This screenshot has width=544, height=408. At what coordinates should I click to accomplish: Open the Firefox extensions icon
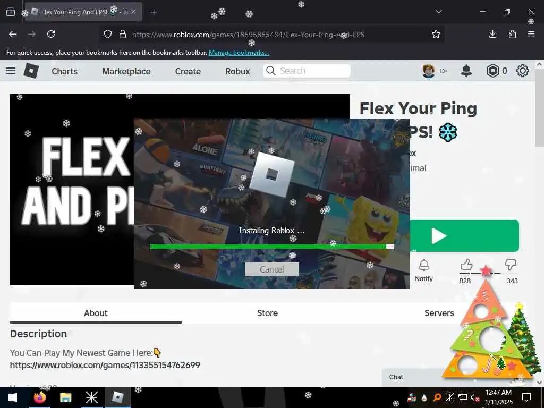pos(512,34)
